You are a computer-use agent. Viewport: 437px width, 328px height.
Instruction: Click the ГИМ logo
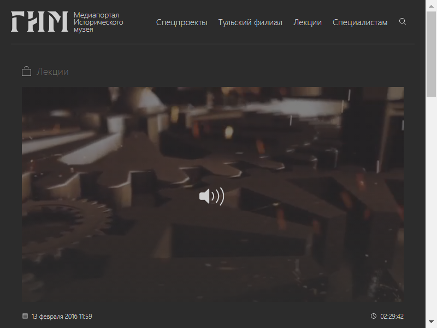click(x=39, y=21)
